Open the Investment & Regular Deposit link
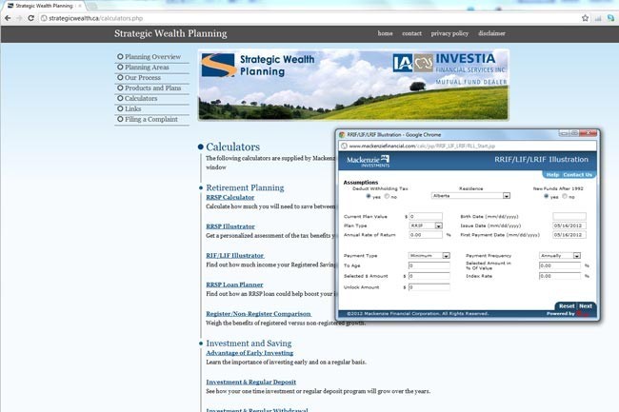The height and width of the screenshot is (412, 619). (251, 383)
